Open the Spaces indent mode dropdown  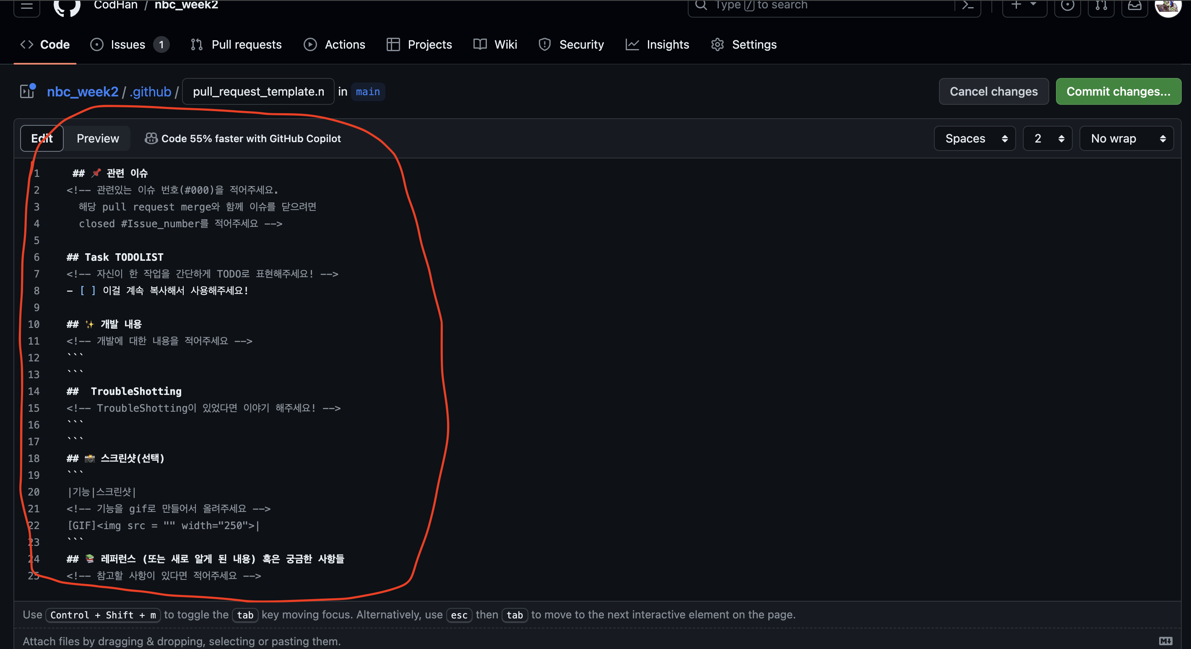(x=975, y=138)
